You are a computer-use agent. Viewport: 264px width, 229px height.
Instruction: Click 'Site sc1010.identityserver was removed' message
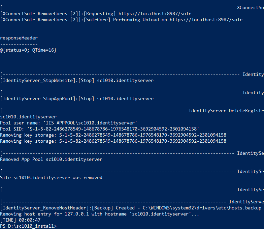click(x=51, y=177)
